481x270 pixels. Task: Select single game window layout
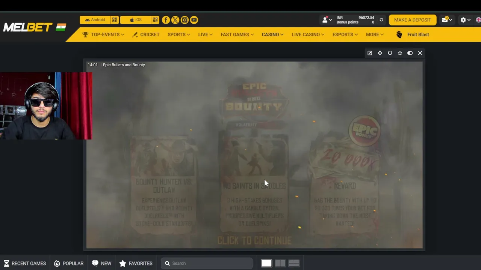click(x=266, y=263)
